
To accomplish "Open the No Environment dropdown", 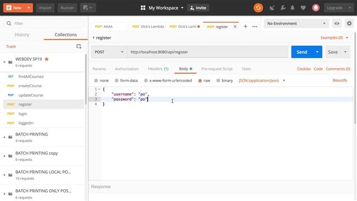I will pos(296,23).
